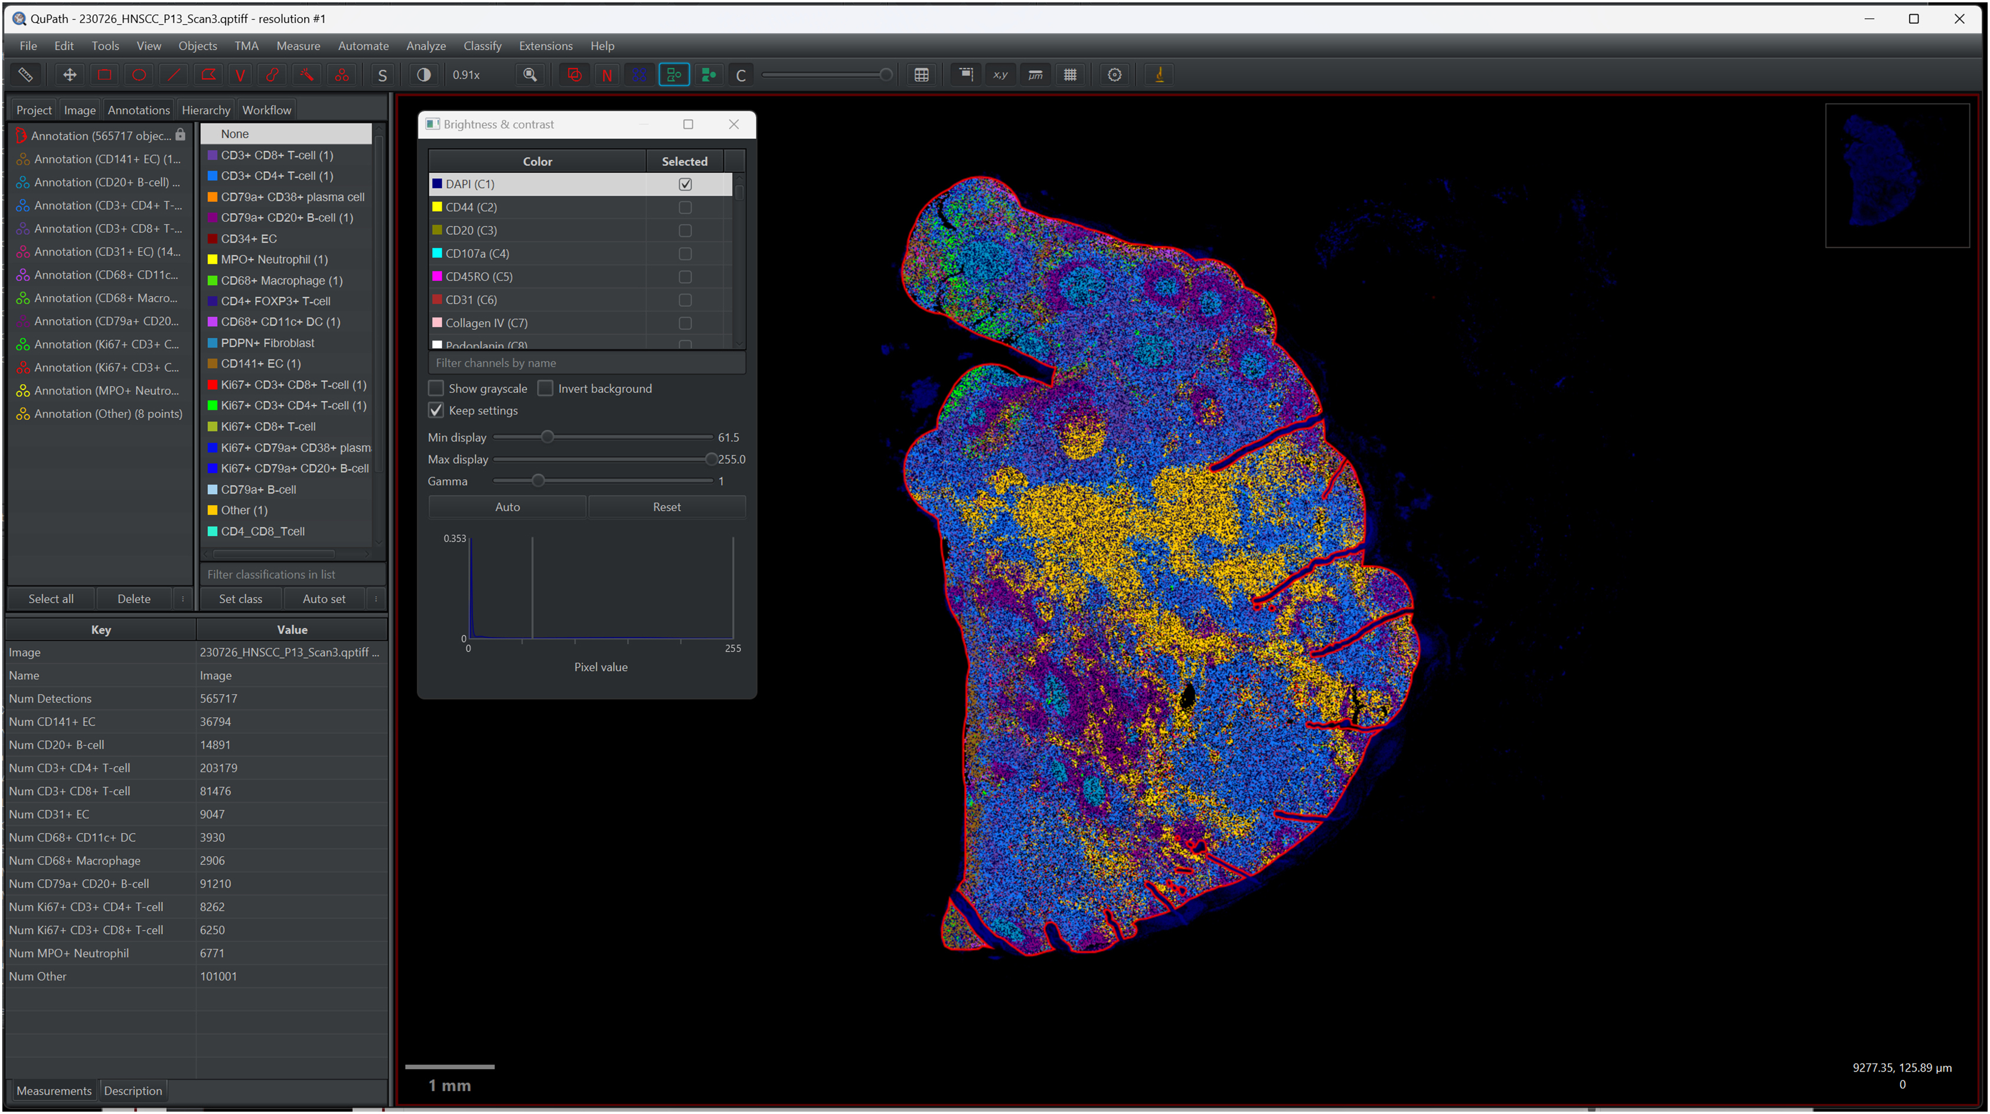The image size is (1990, 1114).
Task: Check Show grayscale option
Action: (x=436, y=388)
